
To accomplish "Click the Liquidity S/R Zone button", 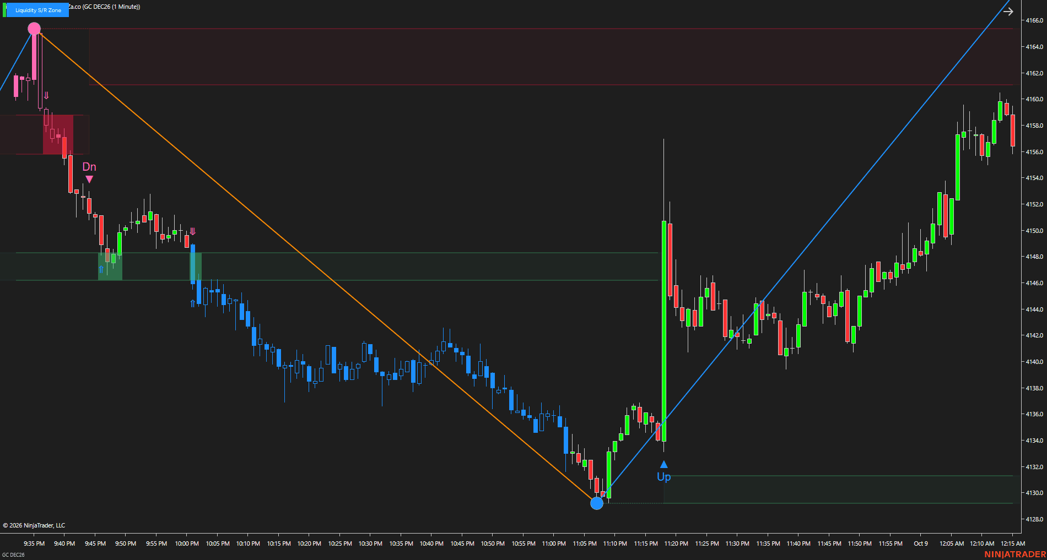I will point(38,10).
